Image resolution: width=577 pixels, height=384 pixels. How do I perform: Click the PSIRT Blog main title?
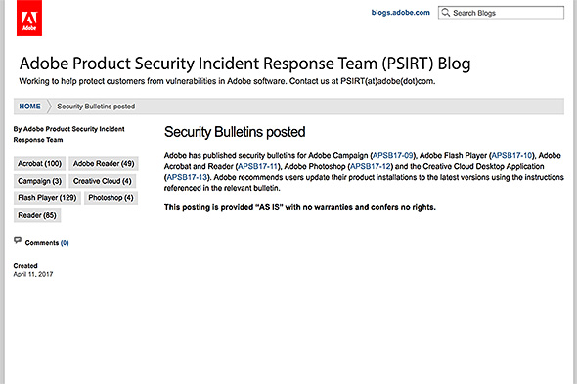click(245, 64)
